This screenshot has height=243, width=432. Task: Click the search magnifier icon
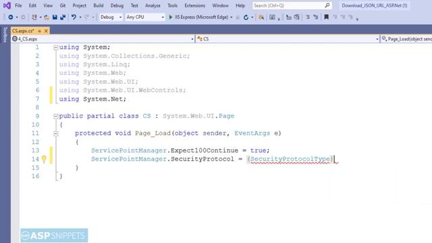click(327, 5)
